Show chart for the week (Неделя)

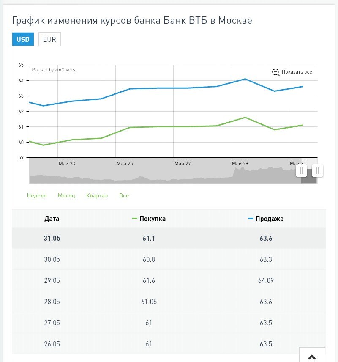pyautogui.click(x=37, y=195)
